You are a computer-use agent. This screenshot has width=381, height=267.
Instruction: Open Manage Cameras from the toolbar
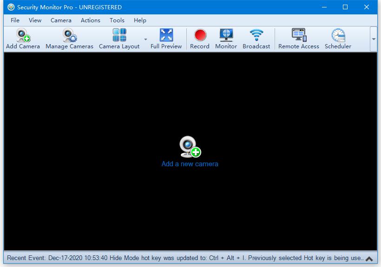point(70,39)
